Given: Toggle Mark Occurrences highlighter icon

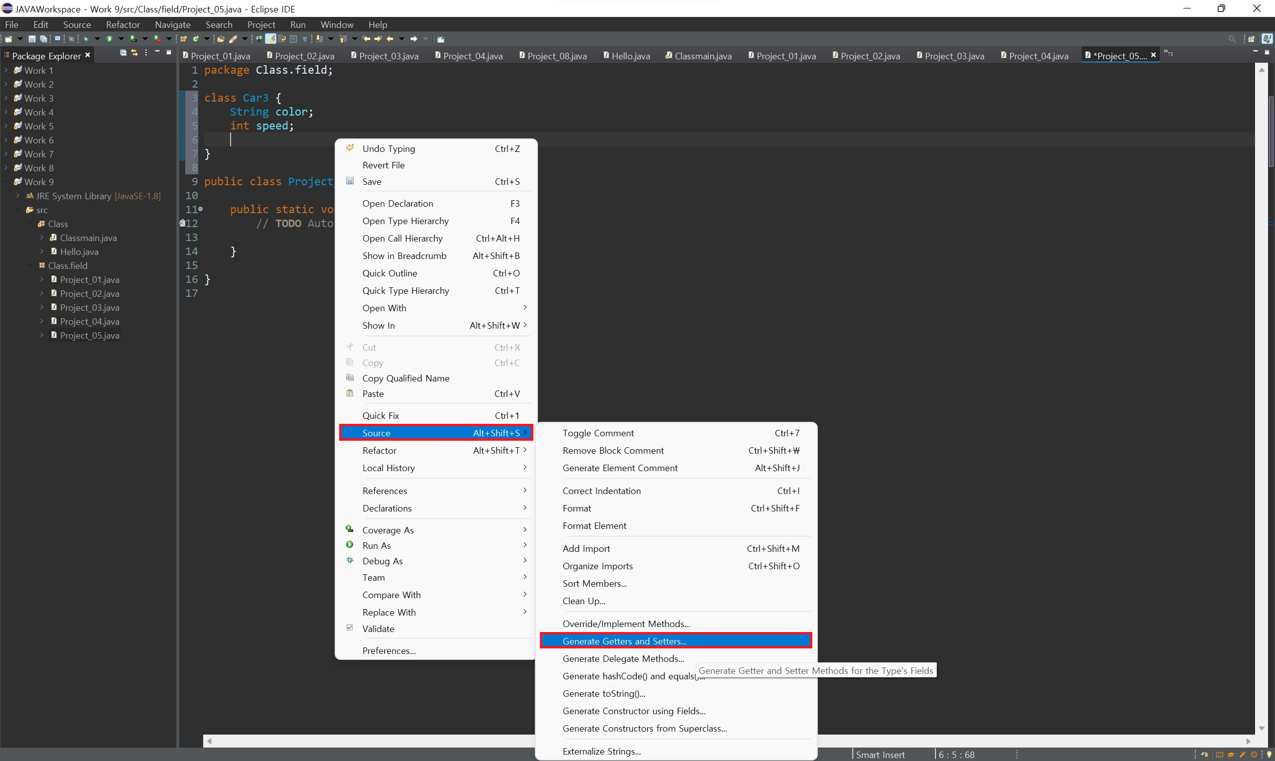Looking at the screenshot, I should click(270, 39).
